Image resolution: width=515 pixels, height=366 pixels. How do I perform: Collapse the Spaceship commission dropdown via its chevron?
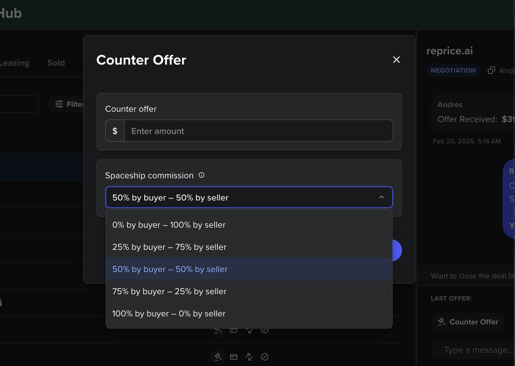click(381, 198)
